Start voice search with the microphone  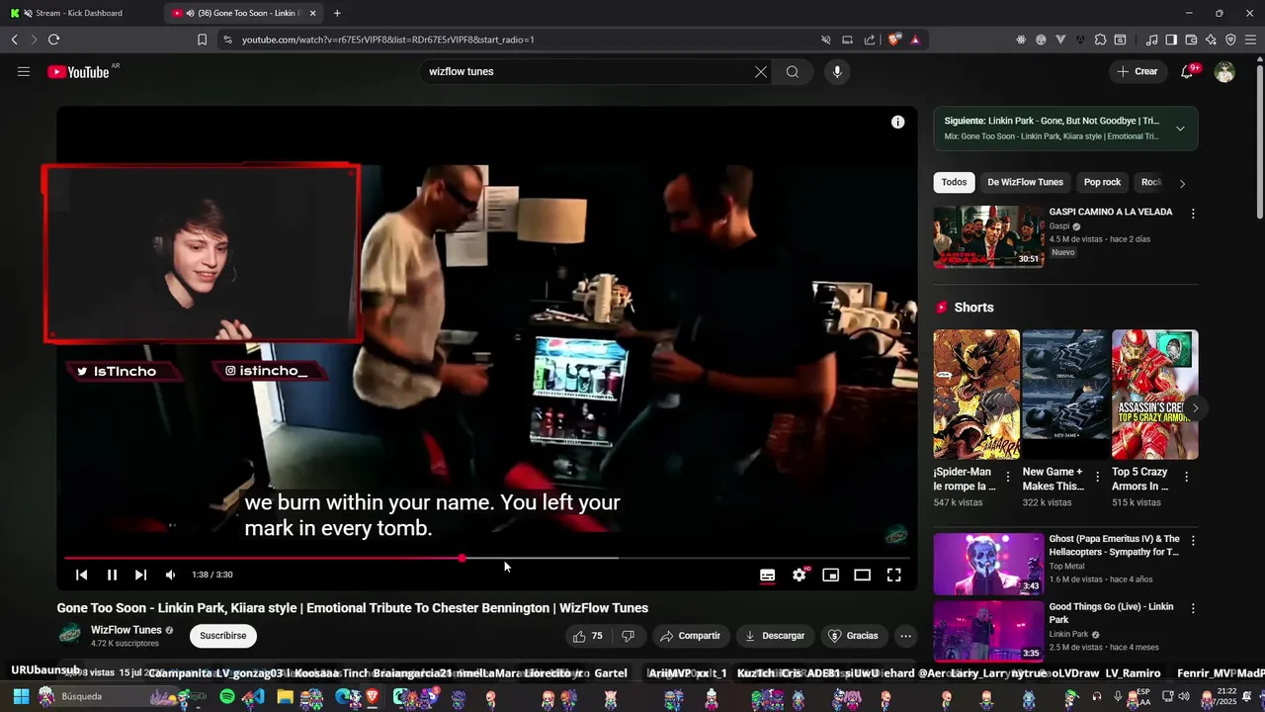tap(837, 71)
